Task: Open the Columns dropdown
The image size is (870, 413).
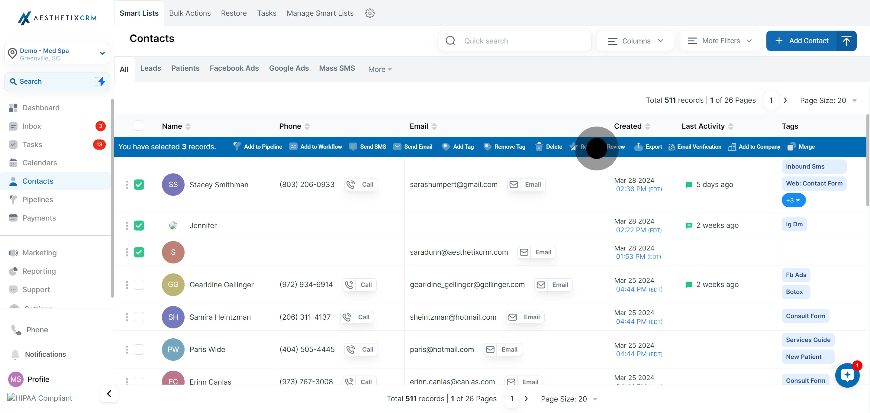Action: click(635, 41)
